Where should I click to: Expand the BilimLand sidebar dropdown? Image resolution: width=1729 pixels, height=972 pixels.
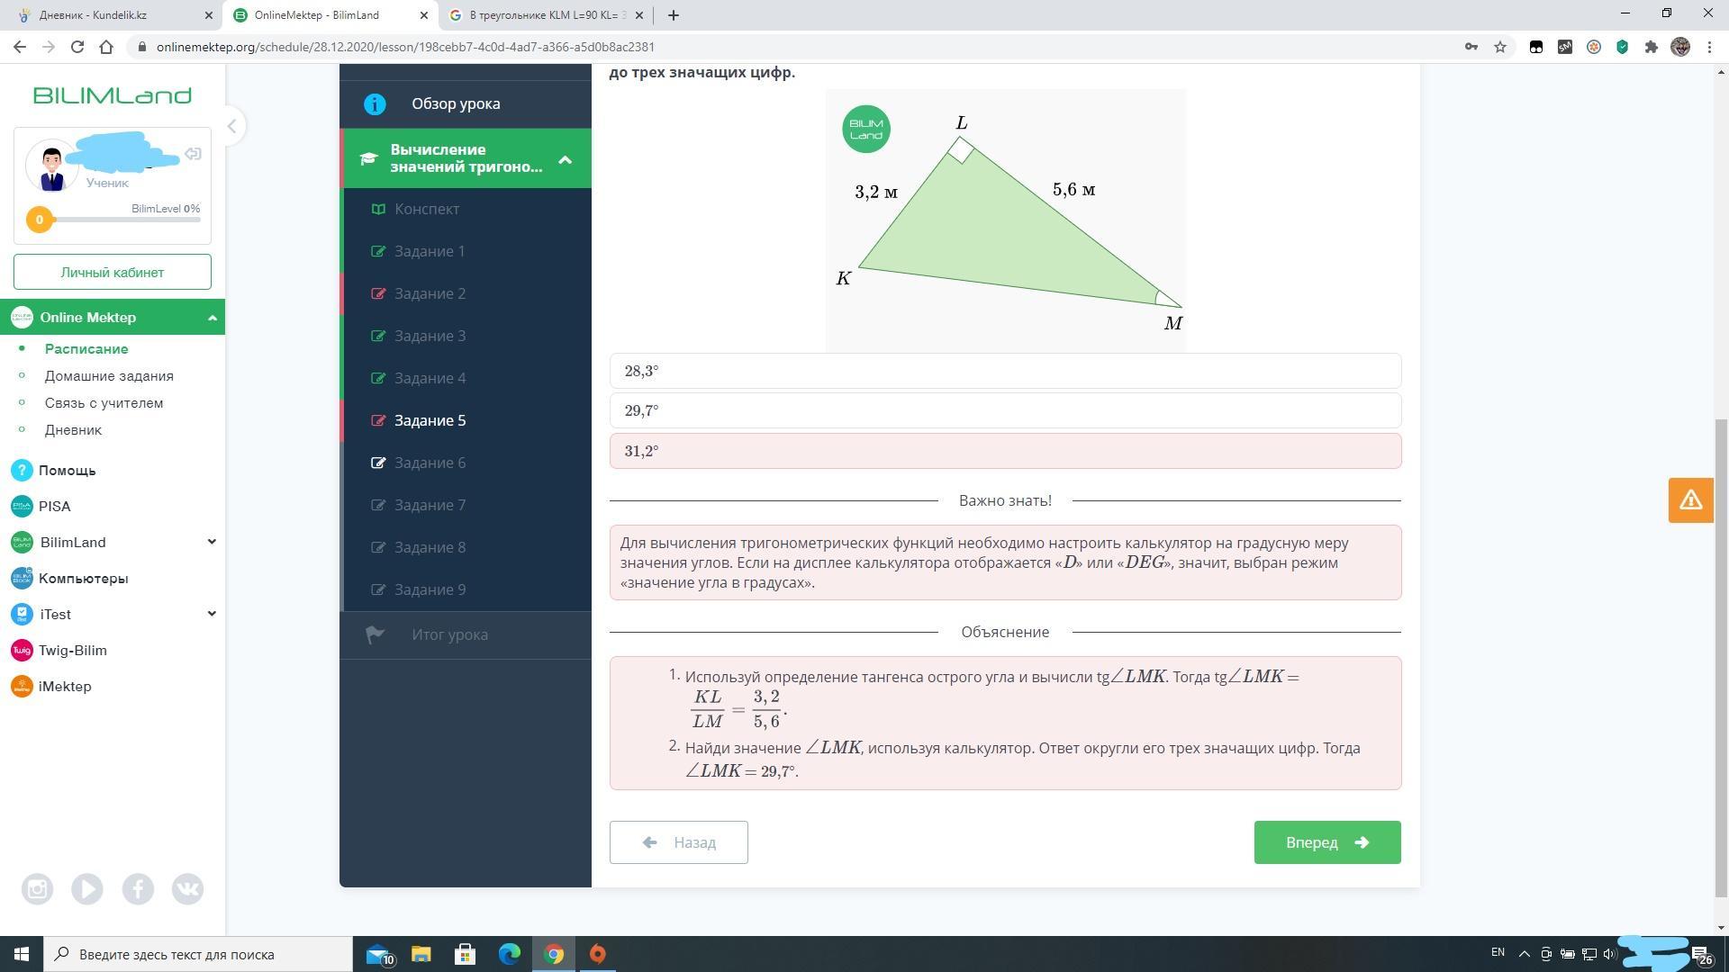(212, 542)
